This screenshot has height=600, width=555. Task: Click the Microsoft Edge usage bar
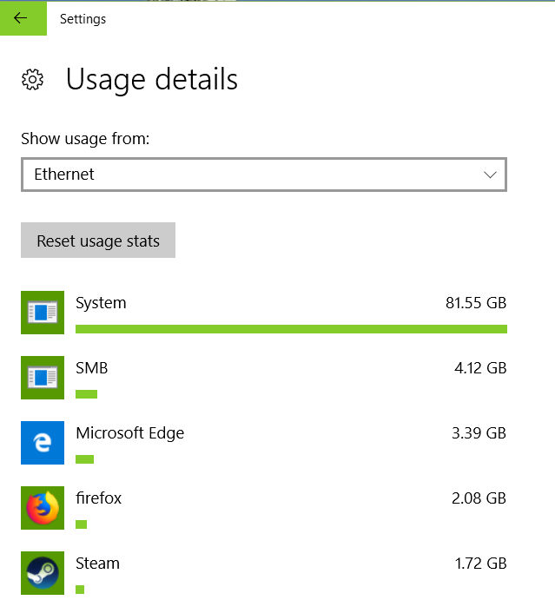pyautogui.click(x=84, y=459)
